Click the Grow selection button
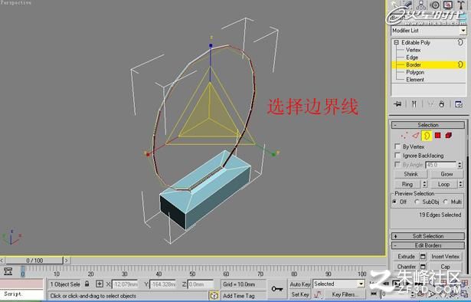 coord(446,174)
